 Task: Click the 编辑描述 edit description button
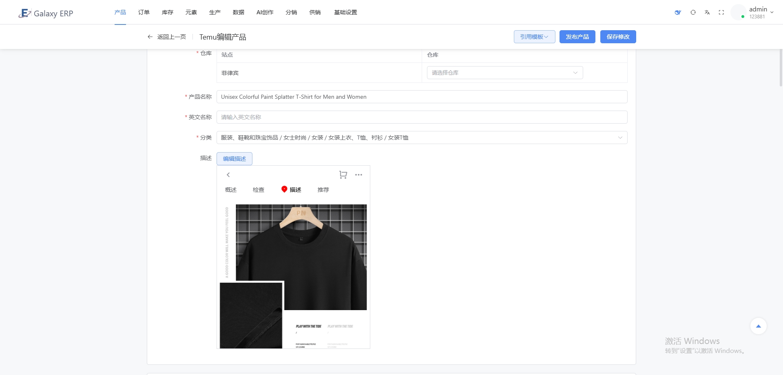[234, 159]
